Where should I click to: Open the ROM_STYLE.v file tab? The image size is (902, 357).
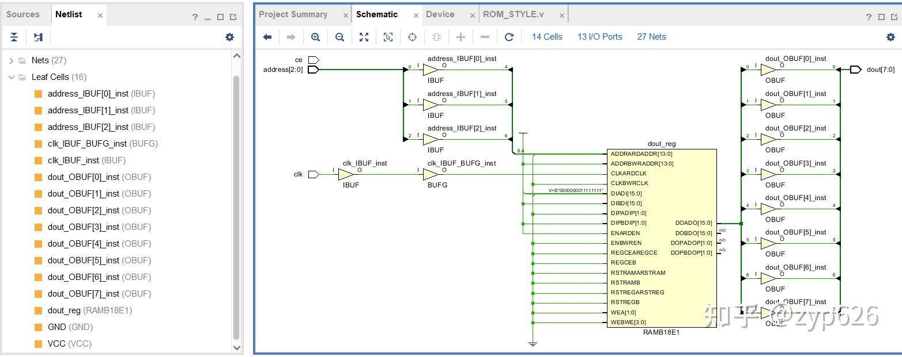[x=513, y=14]
